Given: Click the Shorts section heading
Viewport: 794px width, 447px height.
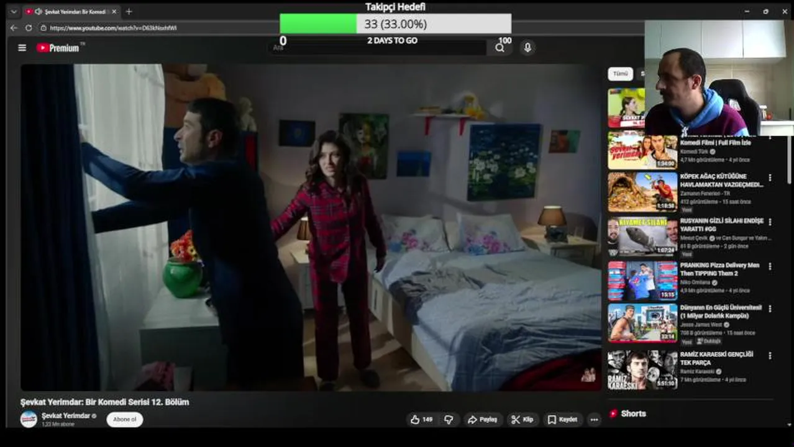Looking at the screenshot, I should (x=633, y=413).
